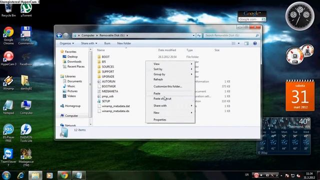Open Explorer help question-mark icon
This screenshot has width=320, height=180.
tap(255, 43)
